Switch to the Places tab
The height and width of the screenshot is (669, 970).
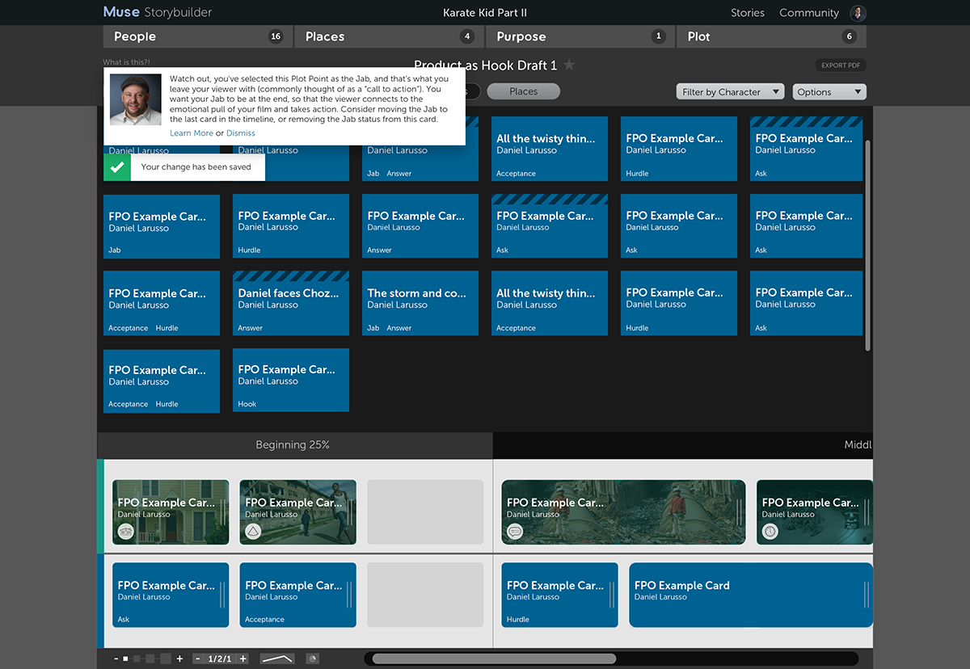[x=388, y=36]
